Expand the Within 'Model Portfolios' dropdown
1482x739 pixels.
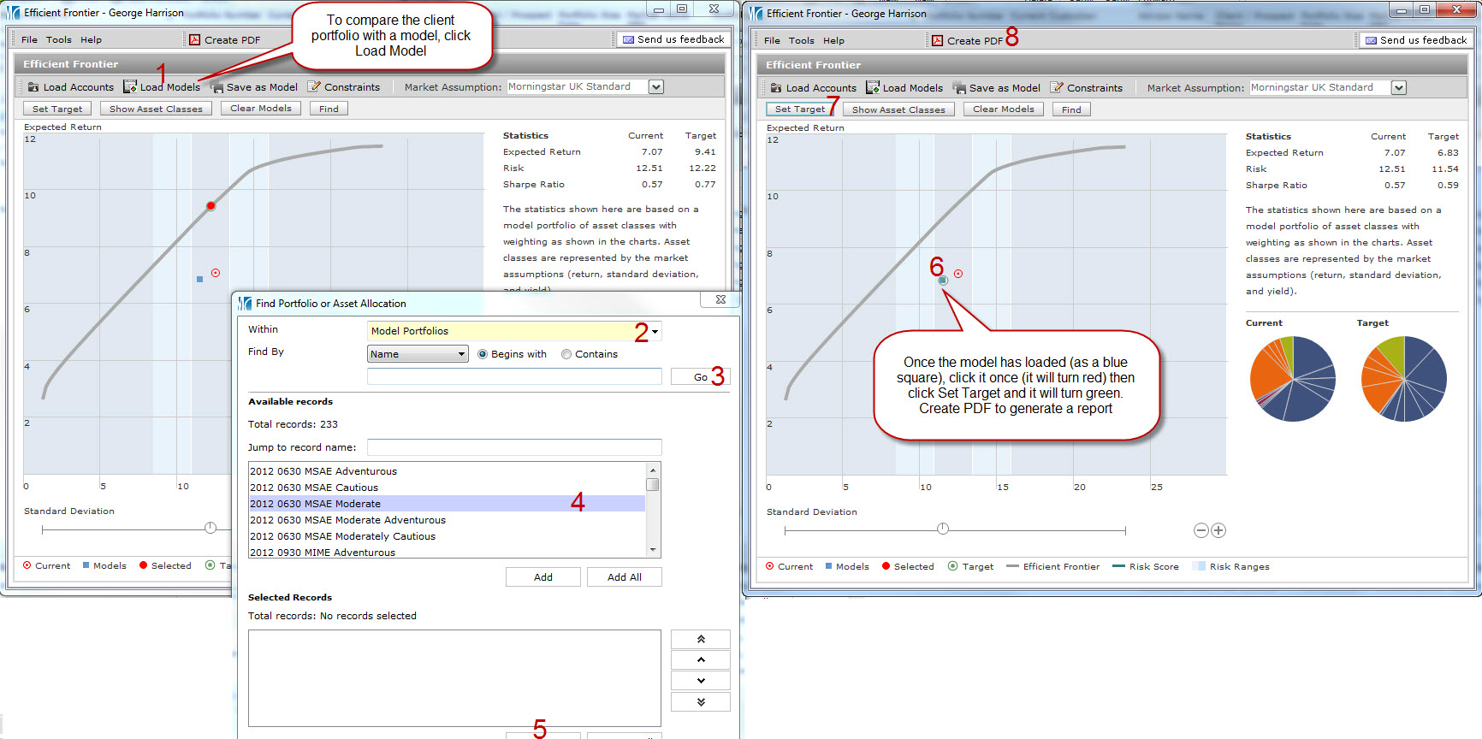coord(655,332)
